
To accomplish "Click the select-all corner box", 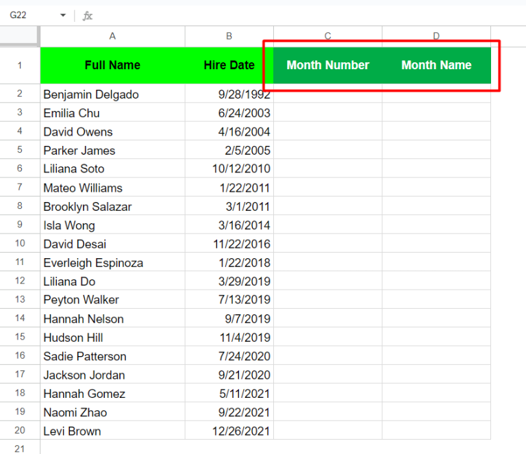I will tap(20, 36).
